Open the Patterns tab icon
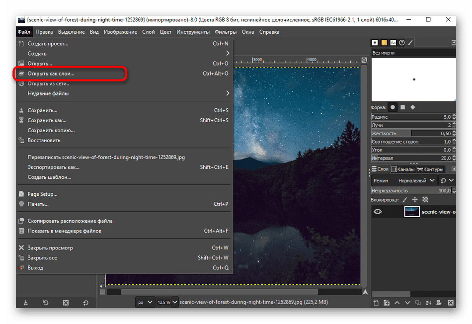This screenshot has width=472, height=324. click(384, 43)
